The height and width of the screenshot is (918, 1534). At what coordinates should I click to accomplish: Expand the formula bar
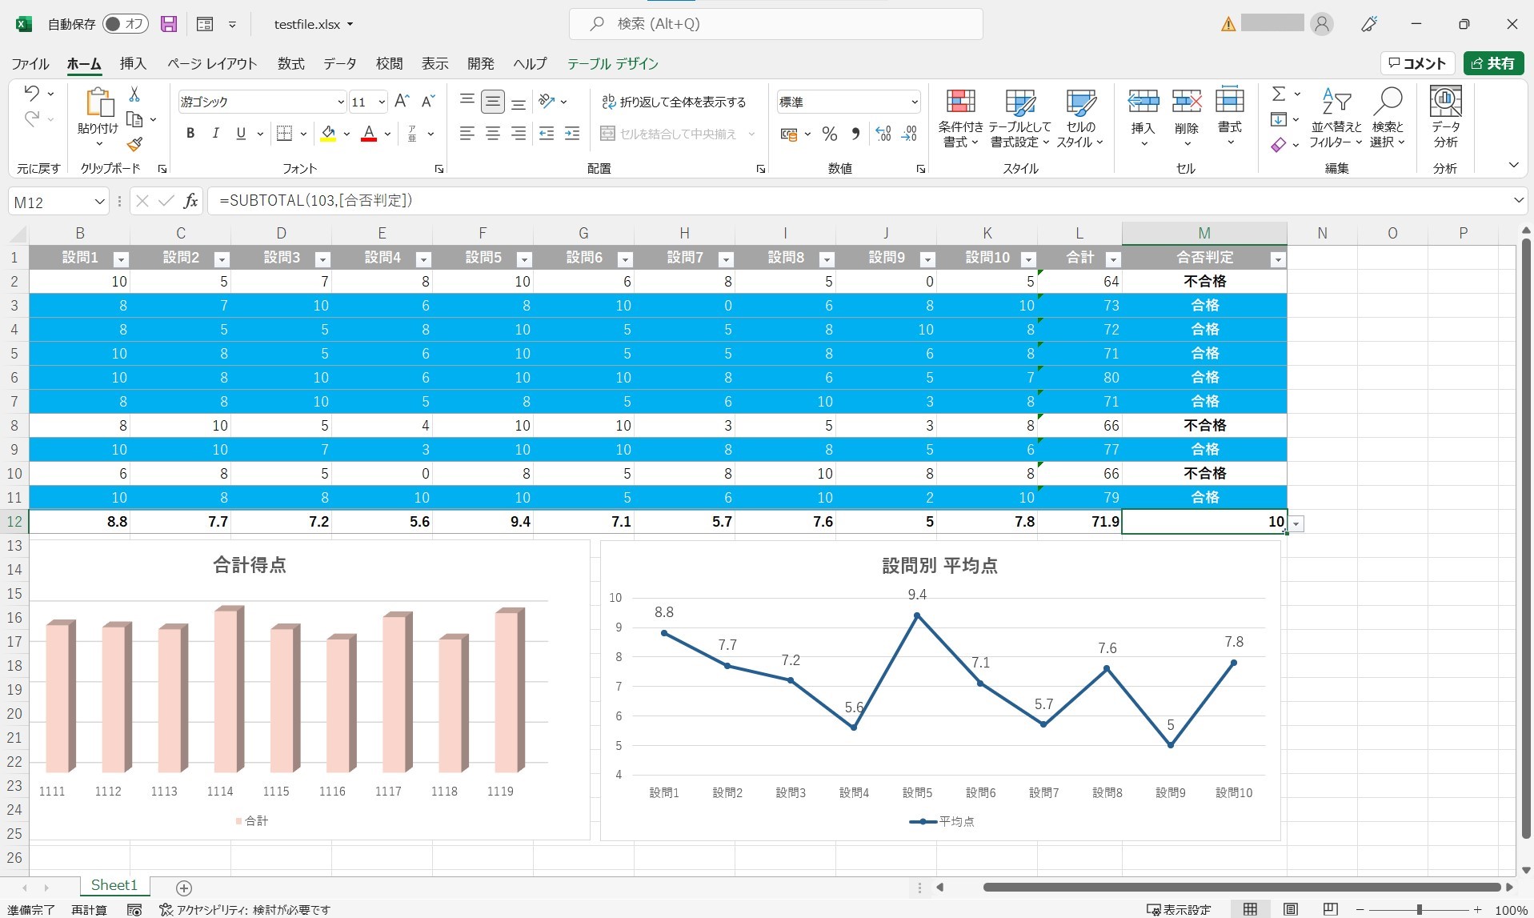tap(1518, 201)
